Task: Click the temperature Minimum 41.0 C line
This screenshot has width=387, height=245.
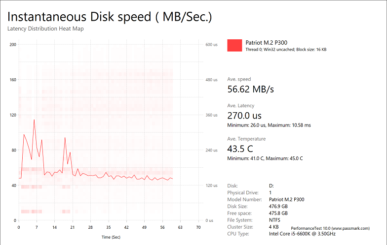Action: pos(265,158)
